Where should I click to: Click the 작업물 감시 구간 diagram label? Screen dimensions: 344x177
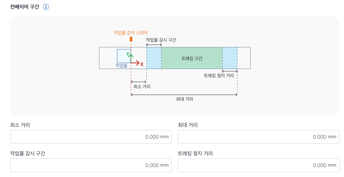click(x=161, y=40)
